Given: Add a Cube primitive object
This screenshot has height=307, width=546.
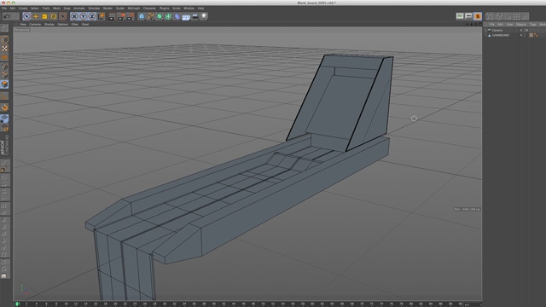Looking at the screenshot, I should [x=142, y=16].
